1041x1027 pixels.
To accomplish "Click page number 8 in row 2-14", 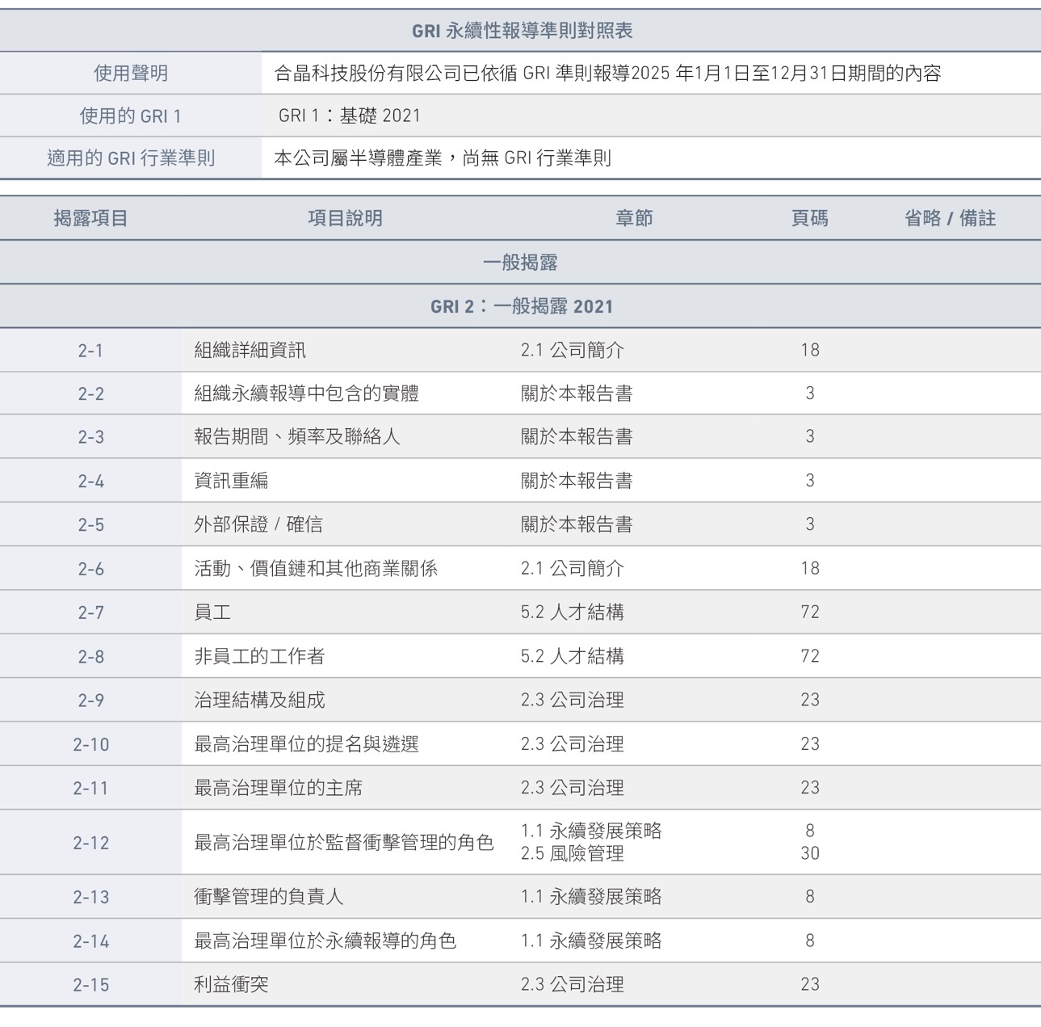I will click(x=810, y=941).
